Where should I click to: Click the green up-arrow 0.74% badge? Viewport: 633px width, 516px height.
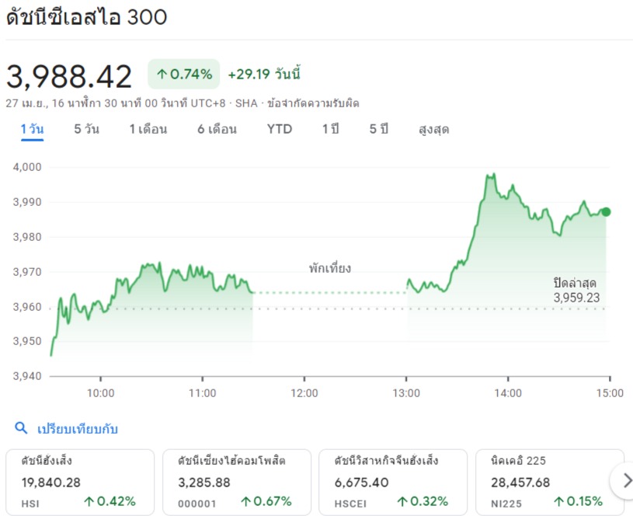183,74
